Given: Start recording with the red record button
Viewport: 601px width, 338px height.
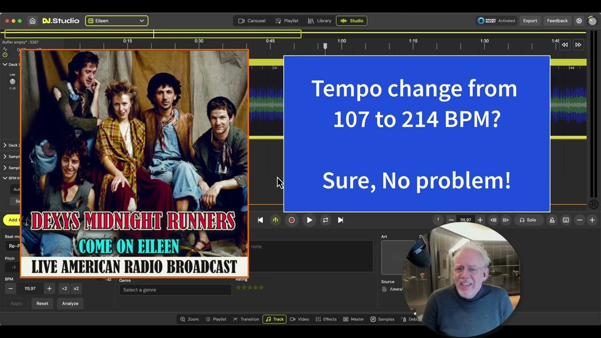Looking at the screenshot, I should point(292,220).
